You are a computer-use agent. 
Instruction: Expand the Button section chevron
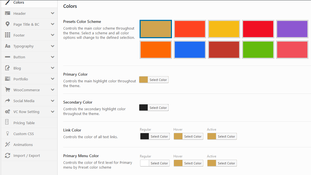(53, 57)
